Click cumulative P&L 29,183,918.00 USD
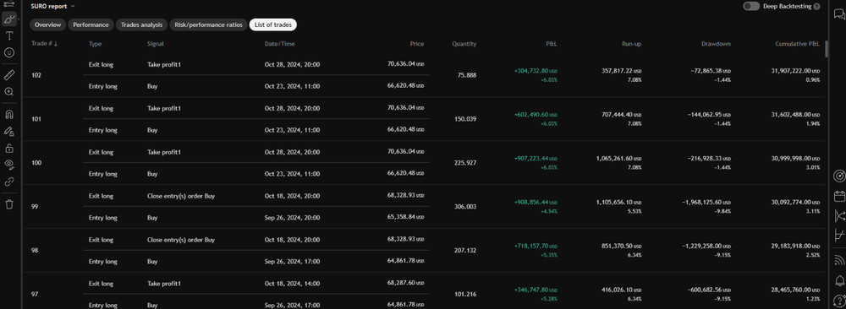Image resolution: width=846 pixels, height=309 pixels. [x=796, y=246]
